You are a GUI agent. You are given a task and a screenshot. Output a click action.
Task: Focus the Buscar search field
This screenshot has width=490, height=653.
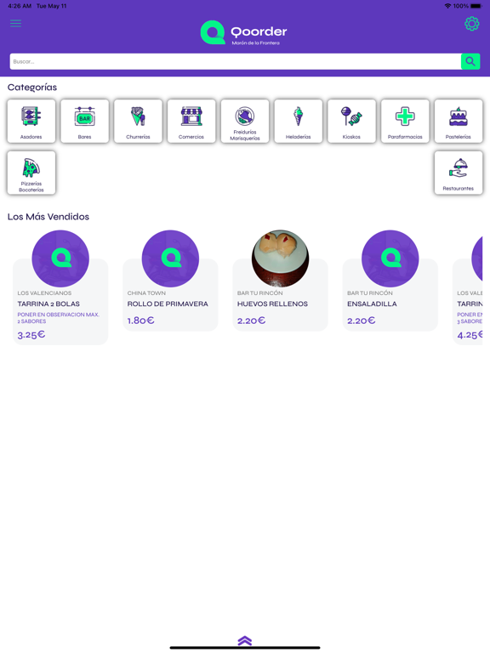click(x=236, y=61)
